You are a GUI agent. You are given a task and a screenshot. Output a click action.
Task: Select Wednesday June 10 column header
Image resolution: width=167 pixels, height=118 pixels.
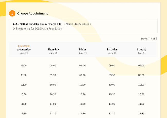(x=24, y=50)
